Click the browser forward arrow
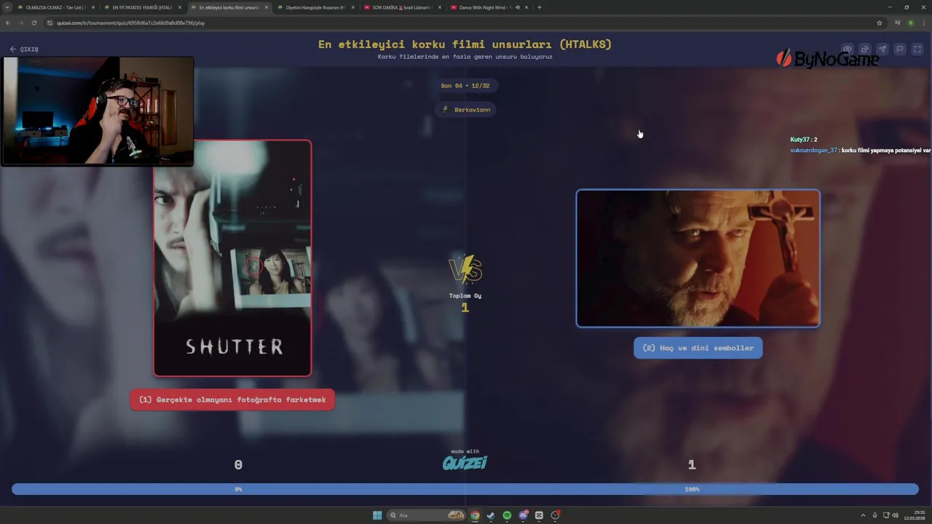The image size is (932, 524). tap(20, 23)
